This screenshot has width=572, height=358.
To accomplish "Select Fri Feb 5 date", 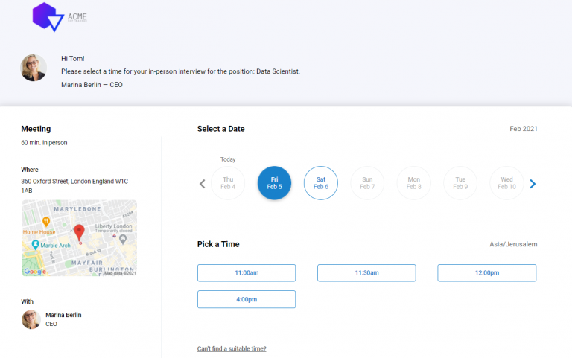I will (x=274, y=183).
